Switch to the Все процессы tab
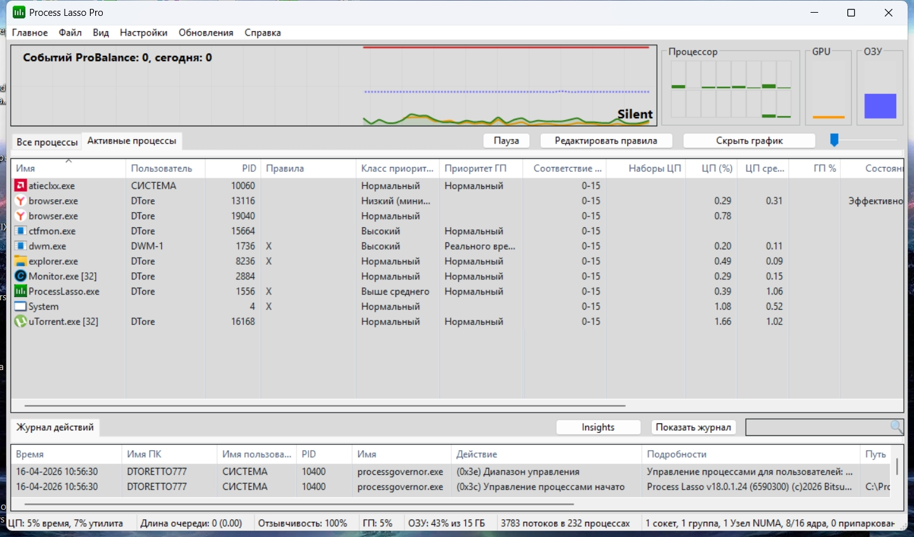The width and height of the screenshot is (914, 537). [47, 142]
